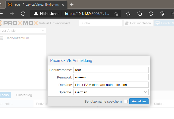Click the Anmelden login button

pyautogui.click(x=139, y=101)
